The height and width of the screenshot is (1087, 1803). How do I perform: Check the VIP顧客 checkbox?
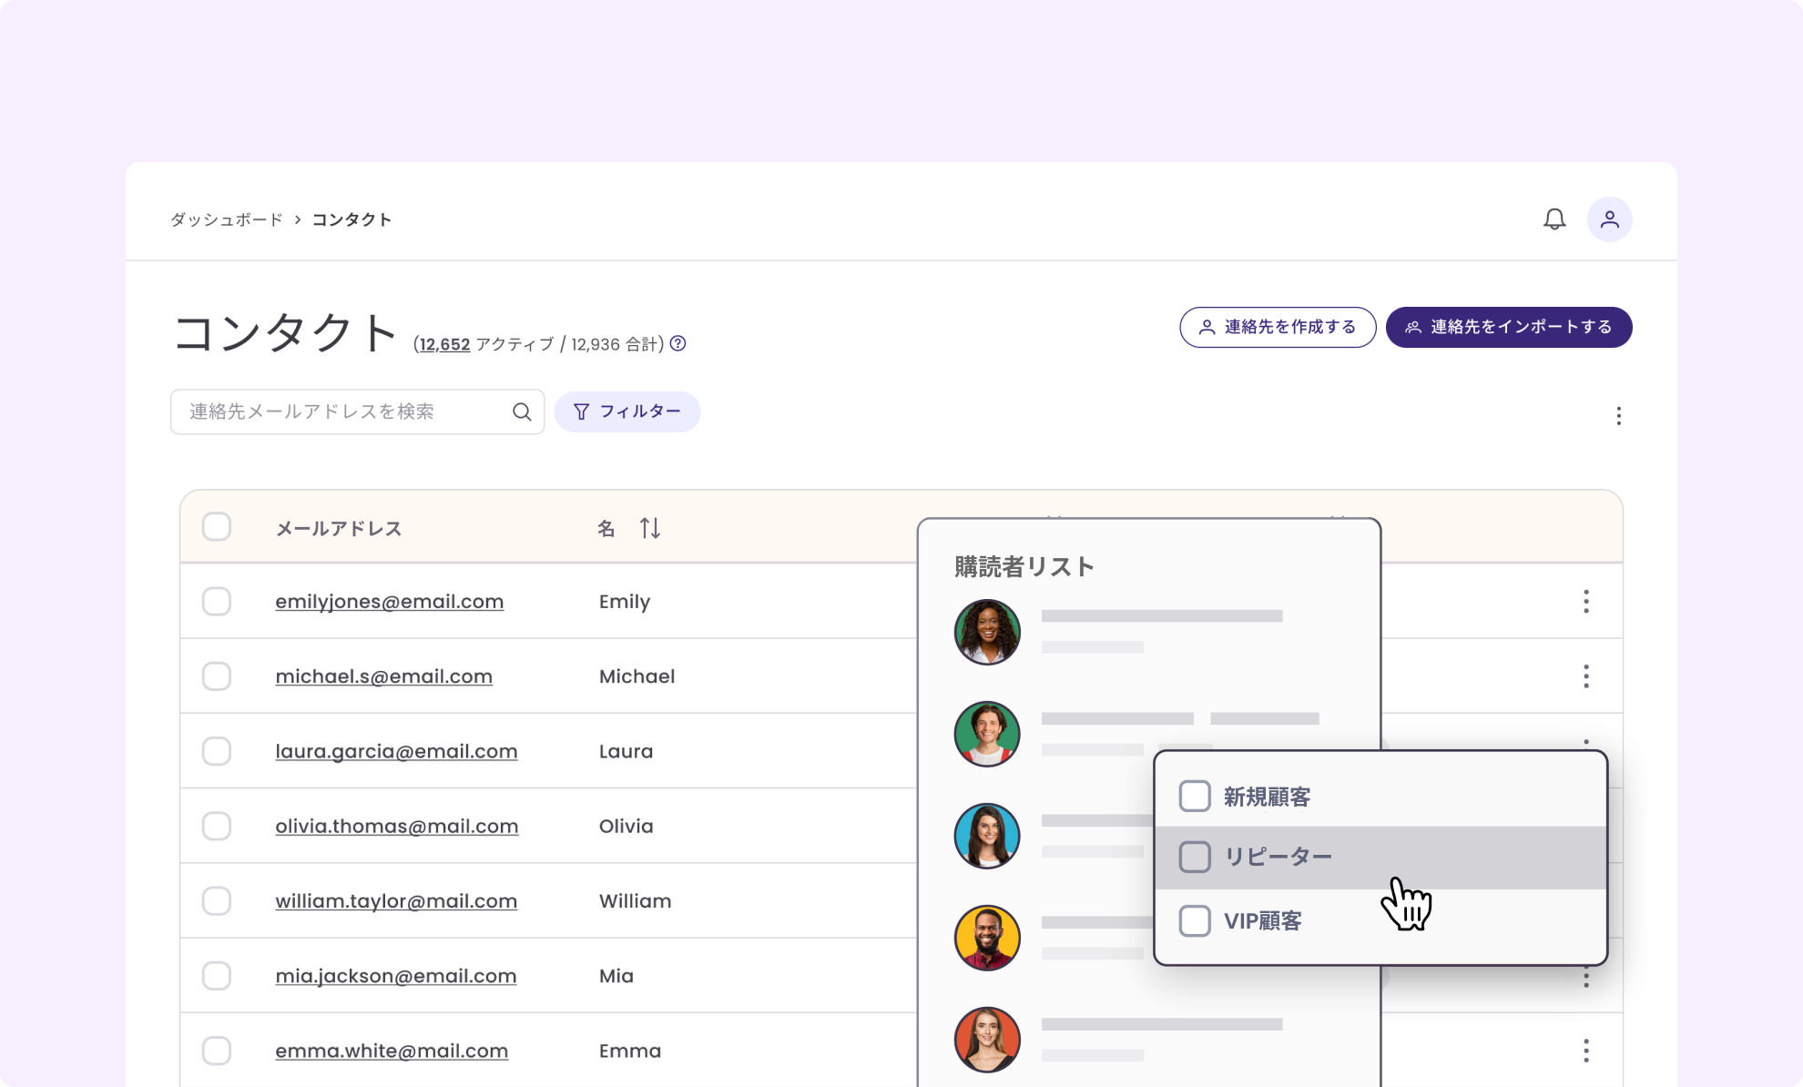tap(1194, 920)
